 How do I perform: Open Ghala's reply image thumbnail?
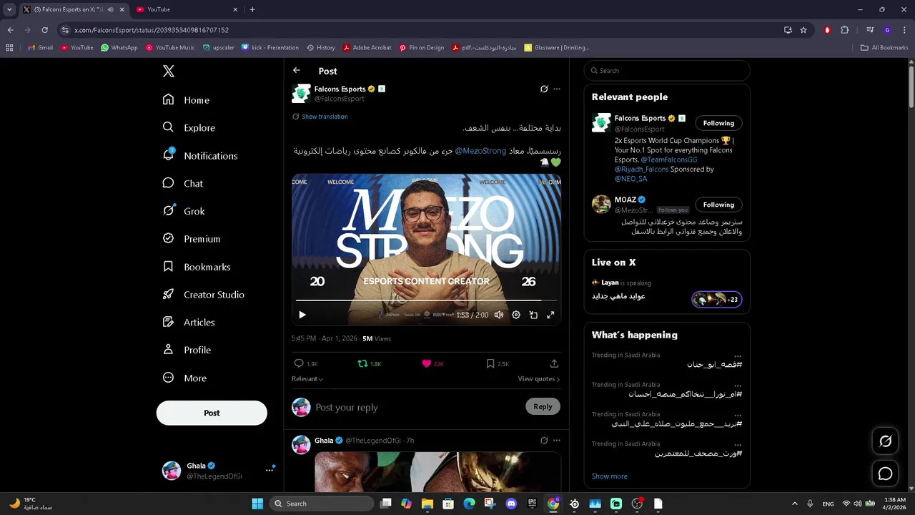click(437, 471)
